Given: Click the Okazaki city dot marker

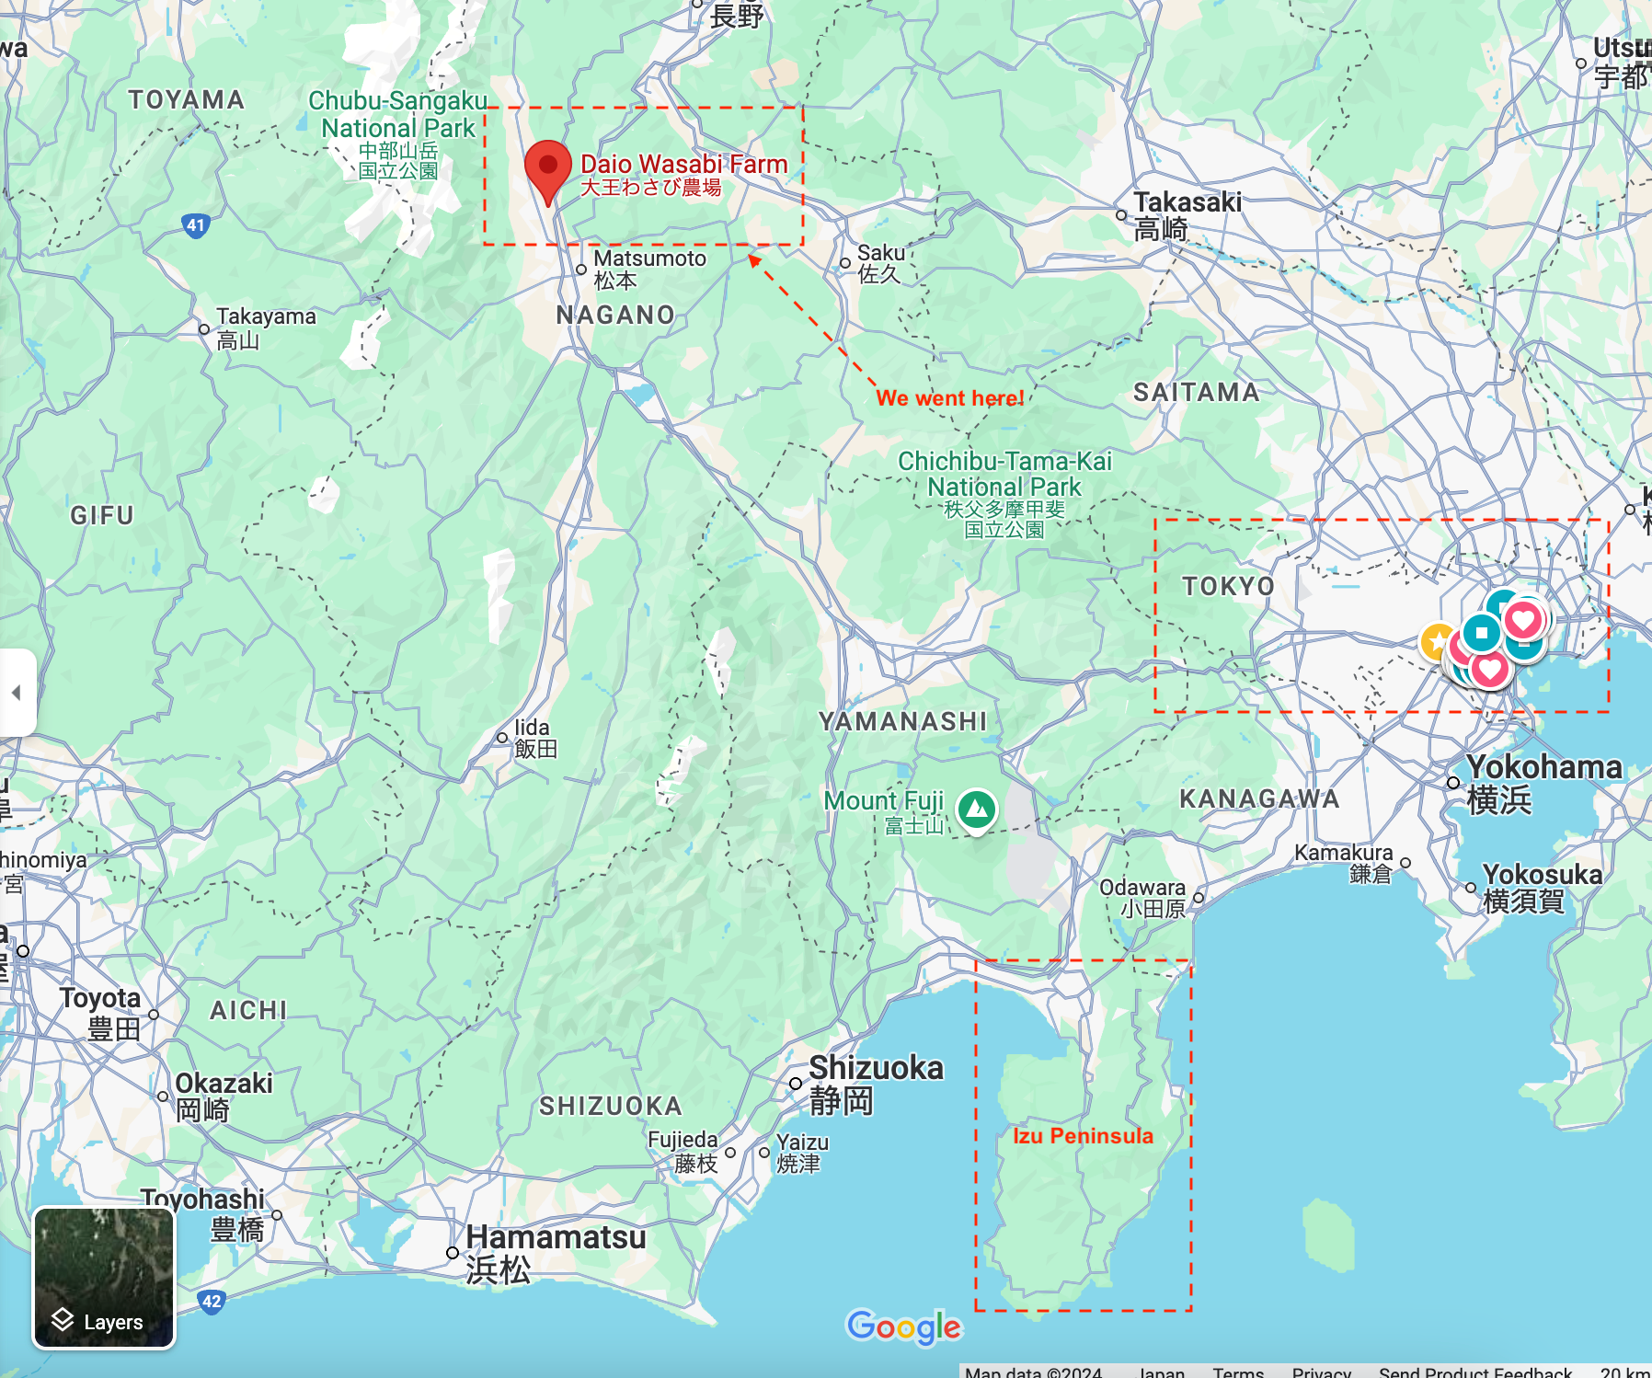Looking at the screenshot, I should click(163, 1097).
